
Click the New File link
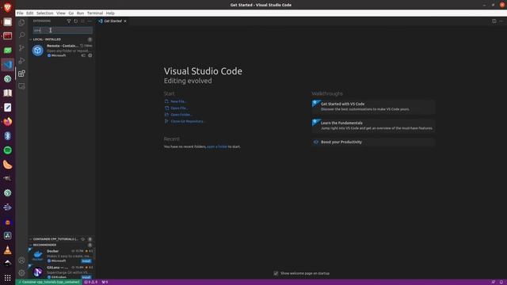(x=177, y=101)
